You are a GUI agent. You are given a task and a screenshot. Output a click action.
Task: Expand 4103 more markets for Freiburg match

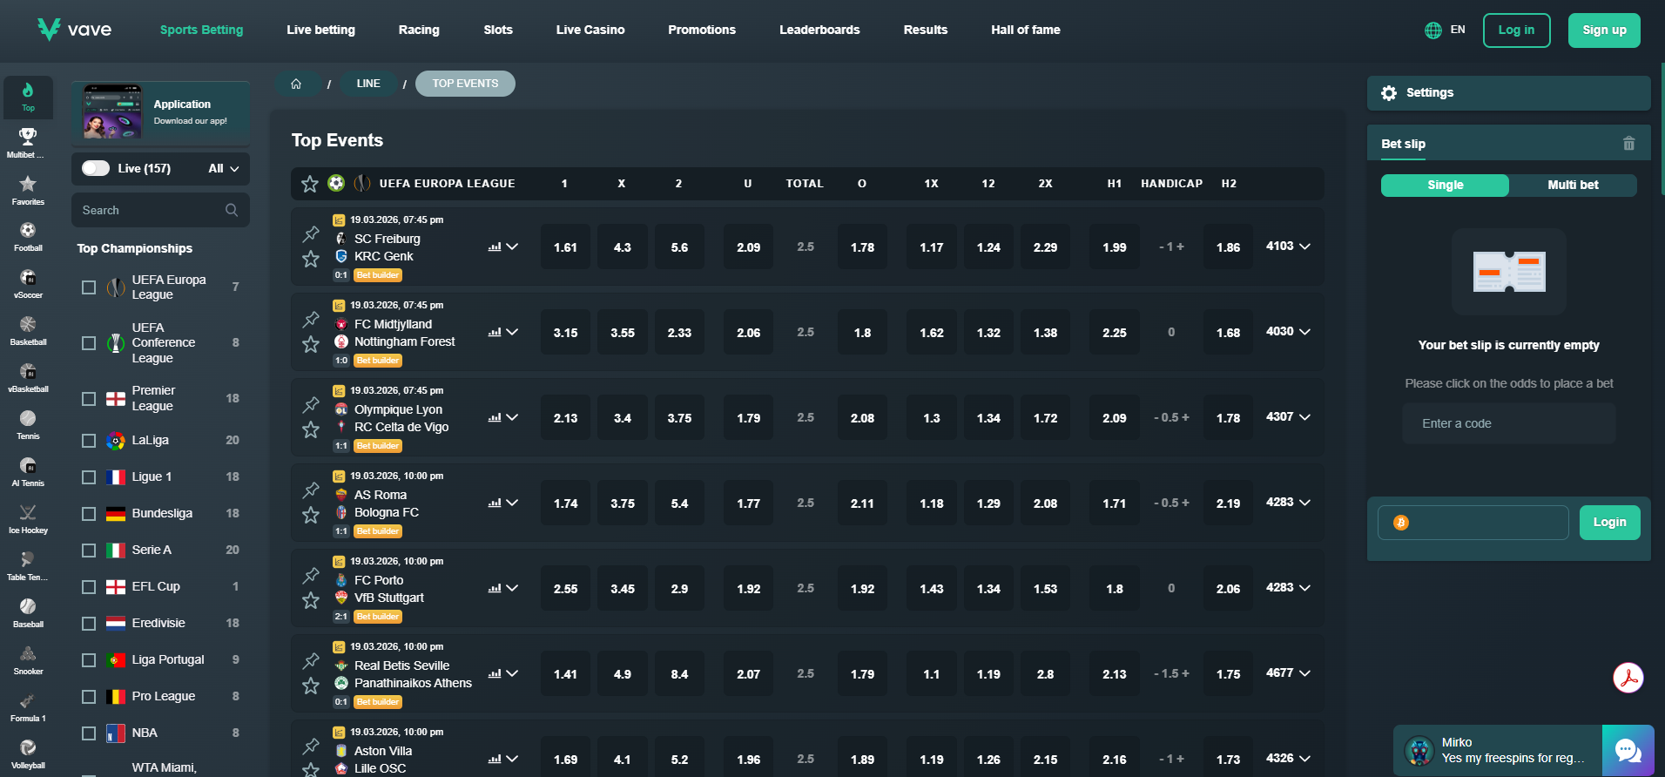(x=1288, y=247)
